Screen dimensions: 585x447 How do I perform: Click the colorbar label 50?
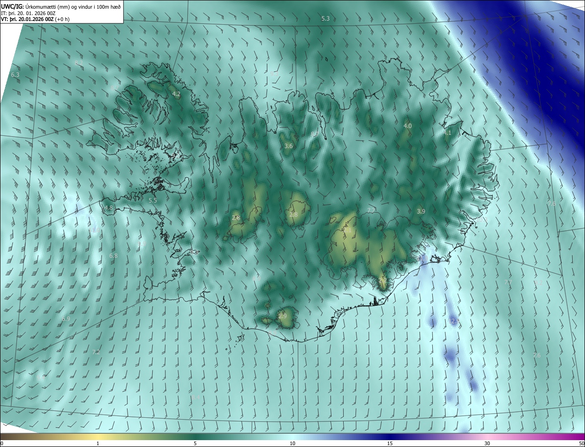[581, 443]
